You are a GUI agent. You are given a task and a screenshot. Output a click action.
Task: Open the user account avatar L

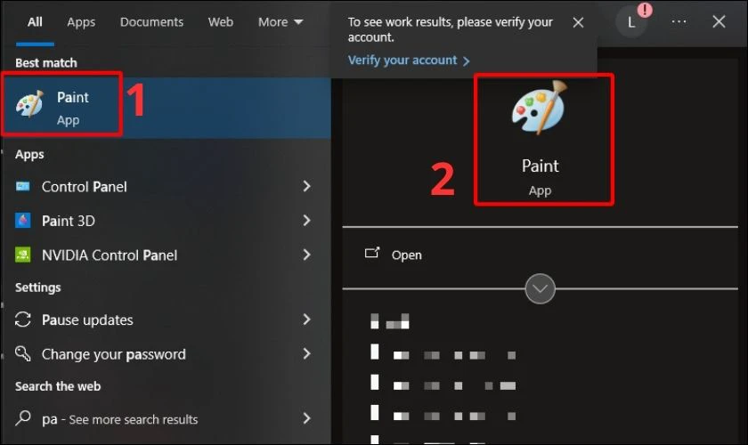pos(631,22)
